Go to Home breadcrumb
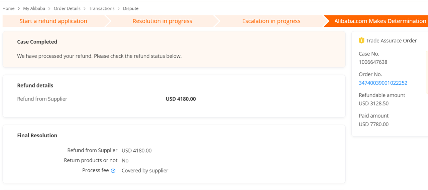Image resolution: width=428 pixels, height=190 pixels. tap(8, 8)
